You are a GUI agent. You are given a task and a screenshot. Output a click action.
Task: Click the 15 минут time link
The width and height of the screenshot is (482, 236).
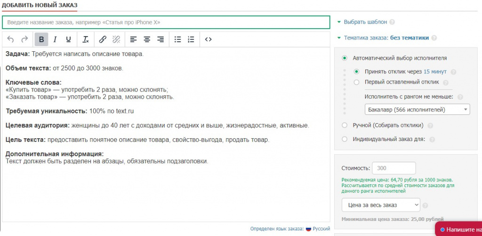(x=435, y=72)
